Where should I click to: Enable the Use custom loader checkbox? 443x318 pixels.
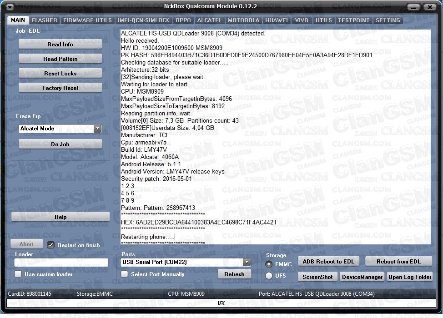coord(18,274)
